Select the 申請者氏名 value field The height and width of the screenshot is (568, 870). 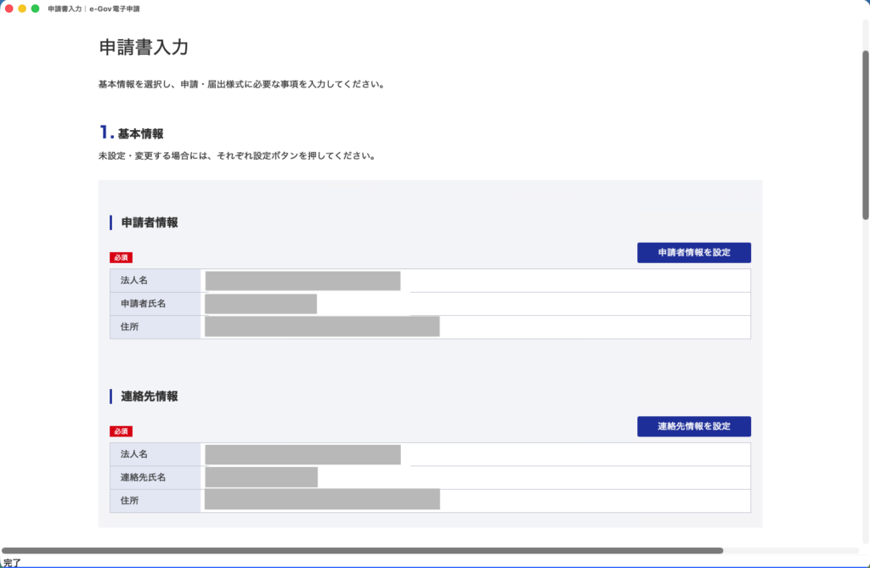476,304
